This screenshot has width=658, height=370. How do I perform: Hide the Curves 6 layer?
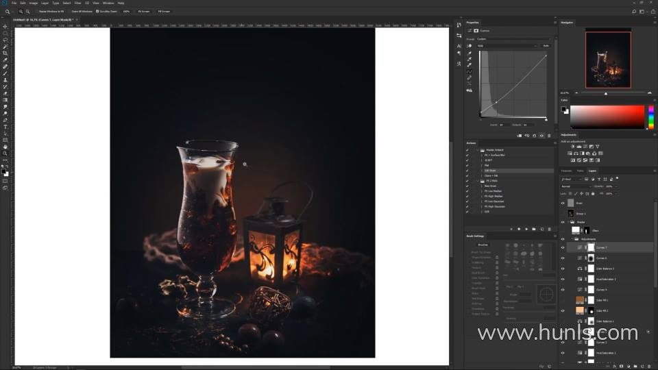click(x=563, y=258)
